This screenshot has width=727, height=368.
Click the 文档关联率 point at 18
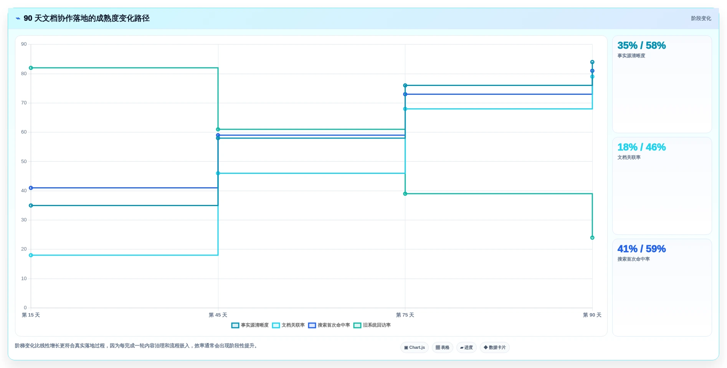(31, 255)
